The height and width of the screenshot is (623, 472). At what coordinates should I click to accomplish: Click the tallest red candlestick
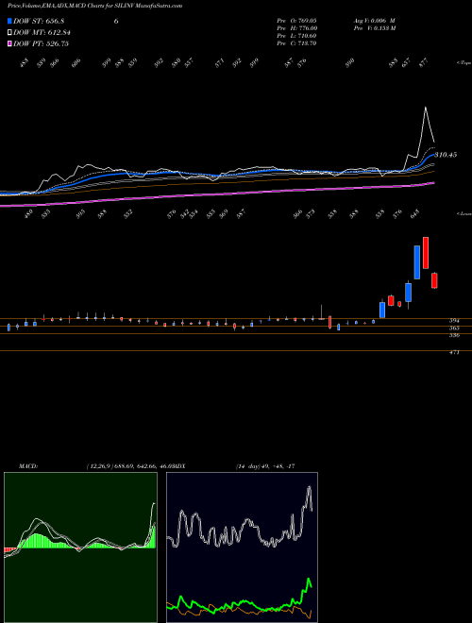point(426,253)
